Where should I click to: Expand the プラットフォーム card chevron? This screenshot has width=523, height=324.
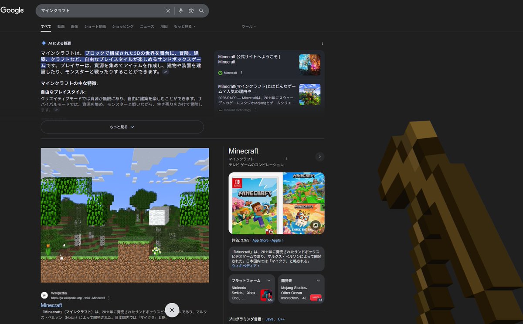coord(269,281)
